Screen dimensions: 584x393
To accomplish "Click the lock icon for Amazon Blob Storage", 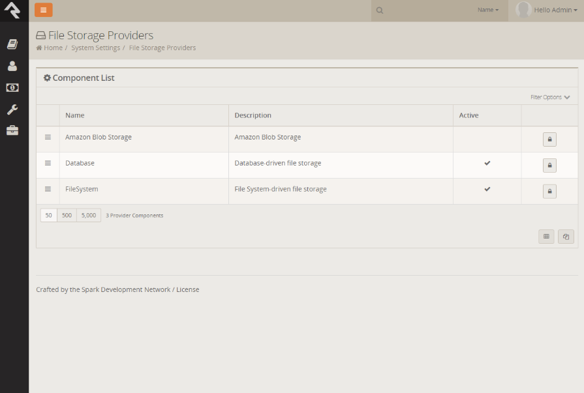I will click(549, 139).
